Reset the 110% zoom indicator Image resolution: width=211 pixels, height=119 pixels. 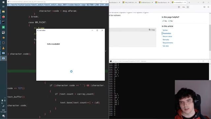coord(183,7)
